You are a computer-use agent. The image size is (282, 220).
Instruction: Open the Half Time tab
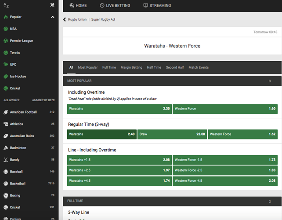click(154, 67)
